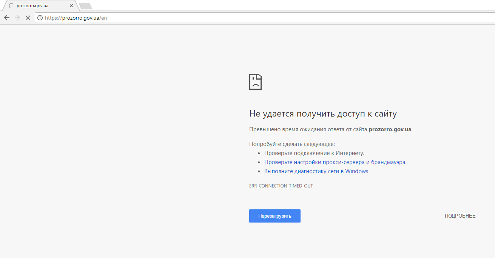495x258 pixels.
Task: Click the bold prozorro.gov.ua in the error message
Action: click(390, 129)
